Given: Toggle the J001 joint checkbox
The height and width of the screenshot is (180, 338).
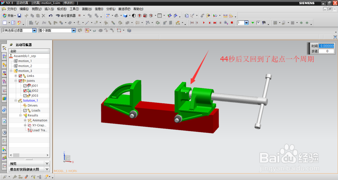Looking at the screenshot, I should coord(25,86).
